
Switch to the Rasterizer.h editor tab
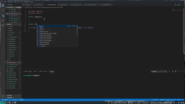pyautogui.click(x=64, y=5)
